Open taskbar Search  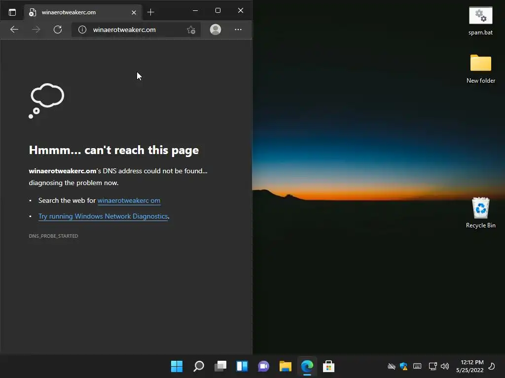(x=198, y=366)
